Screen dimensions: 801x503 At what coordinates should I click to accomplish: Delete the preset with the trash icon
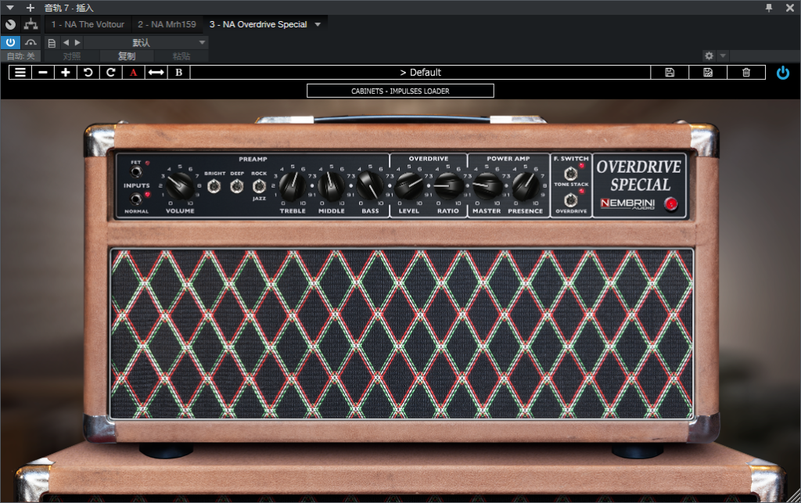pos(746,73)
